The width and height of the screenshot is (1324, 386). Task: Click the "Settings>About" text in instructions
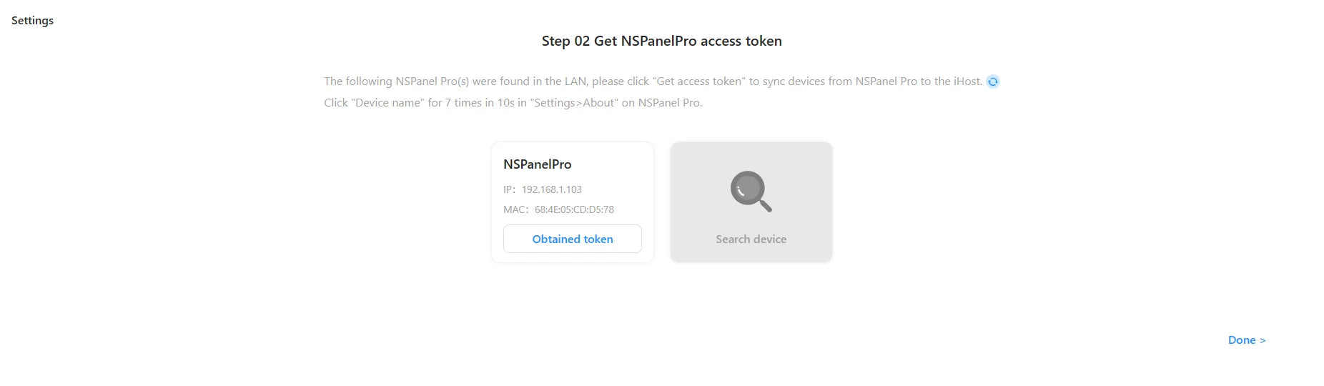click(x=574, y=103)
